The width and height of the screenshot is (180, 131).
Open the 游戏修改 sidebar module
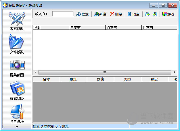pos(17,21)
